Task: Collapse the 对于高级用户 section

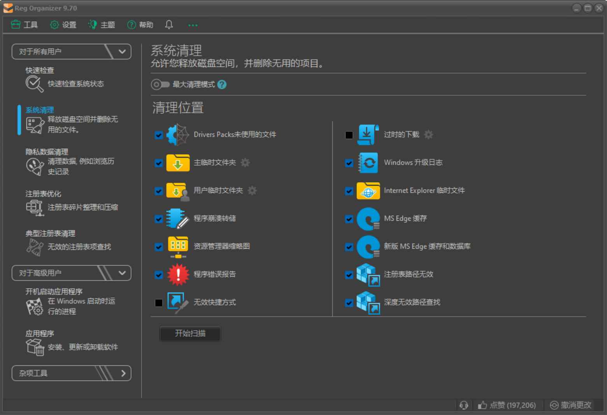Action: tap(122, 273)
